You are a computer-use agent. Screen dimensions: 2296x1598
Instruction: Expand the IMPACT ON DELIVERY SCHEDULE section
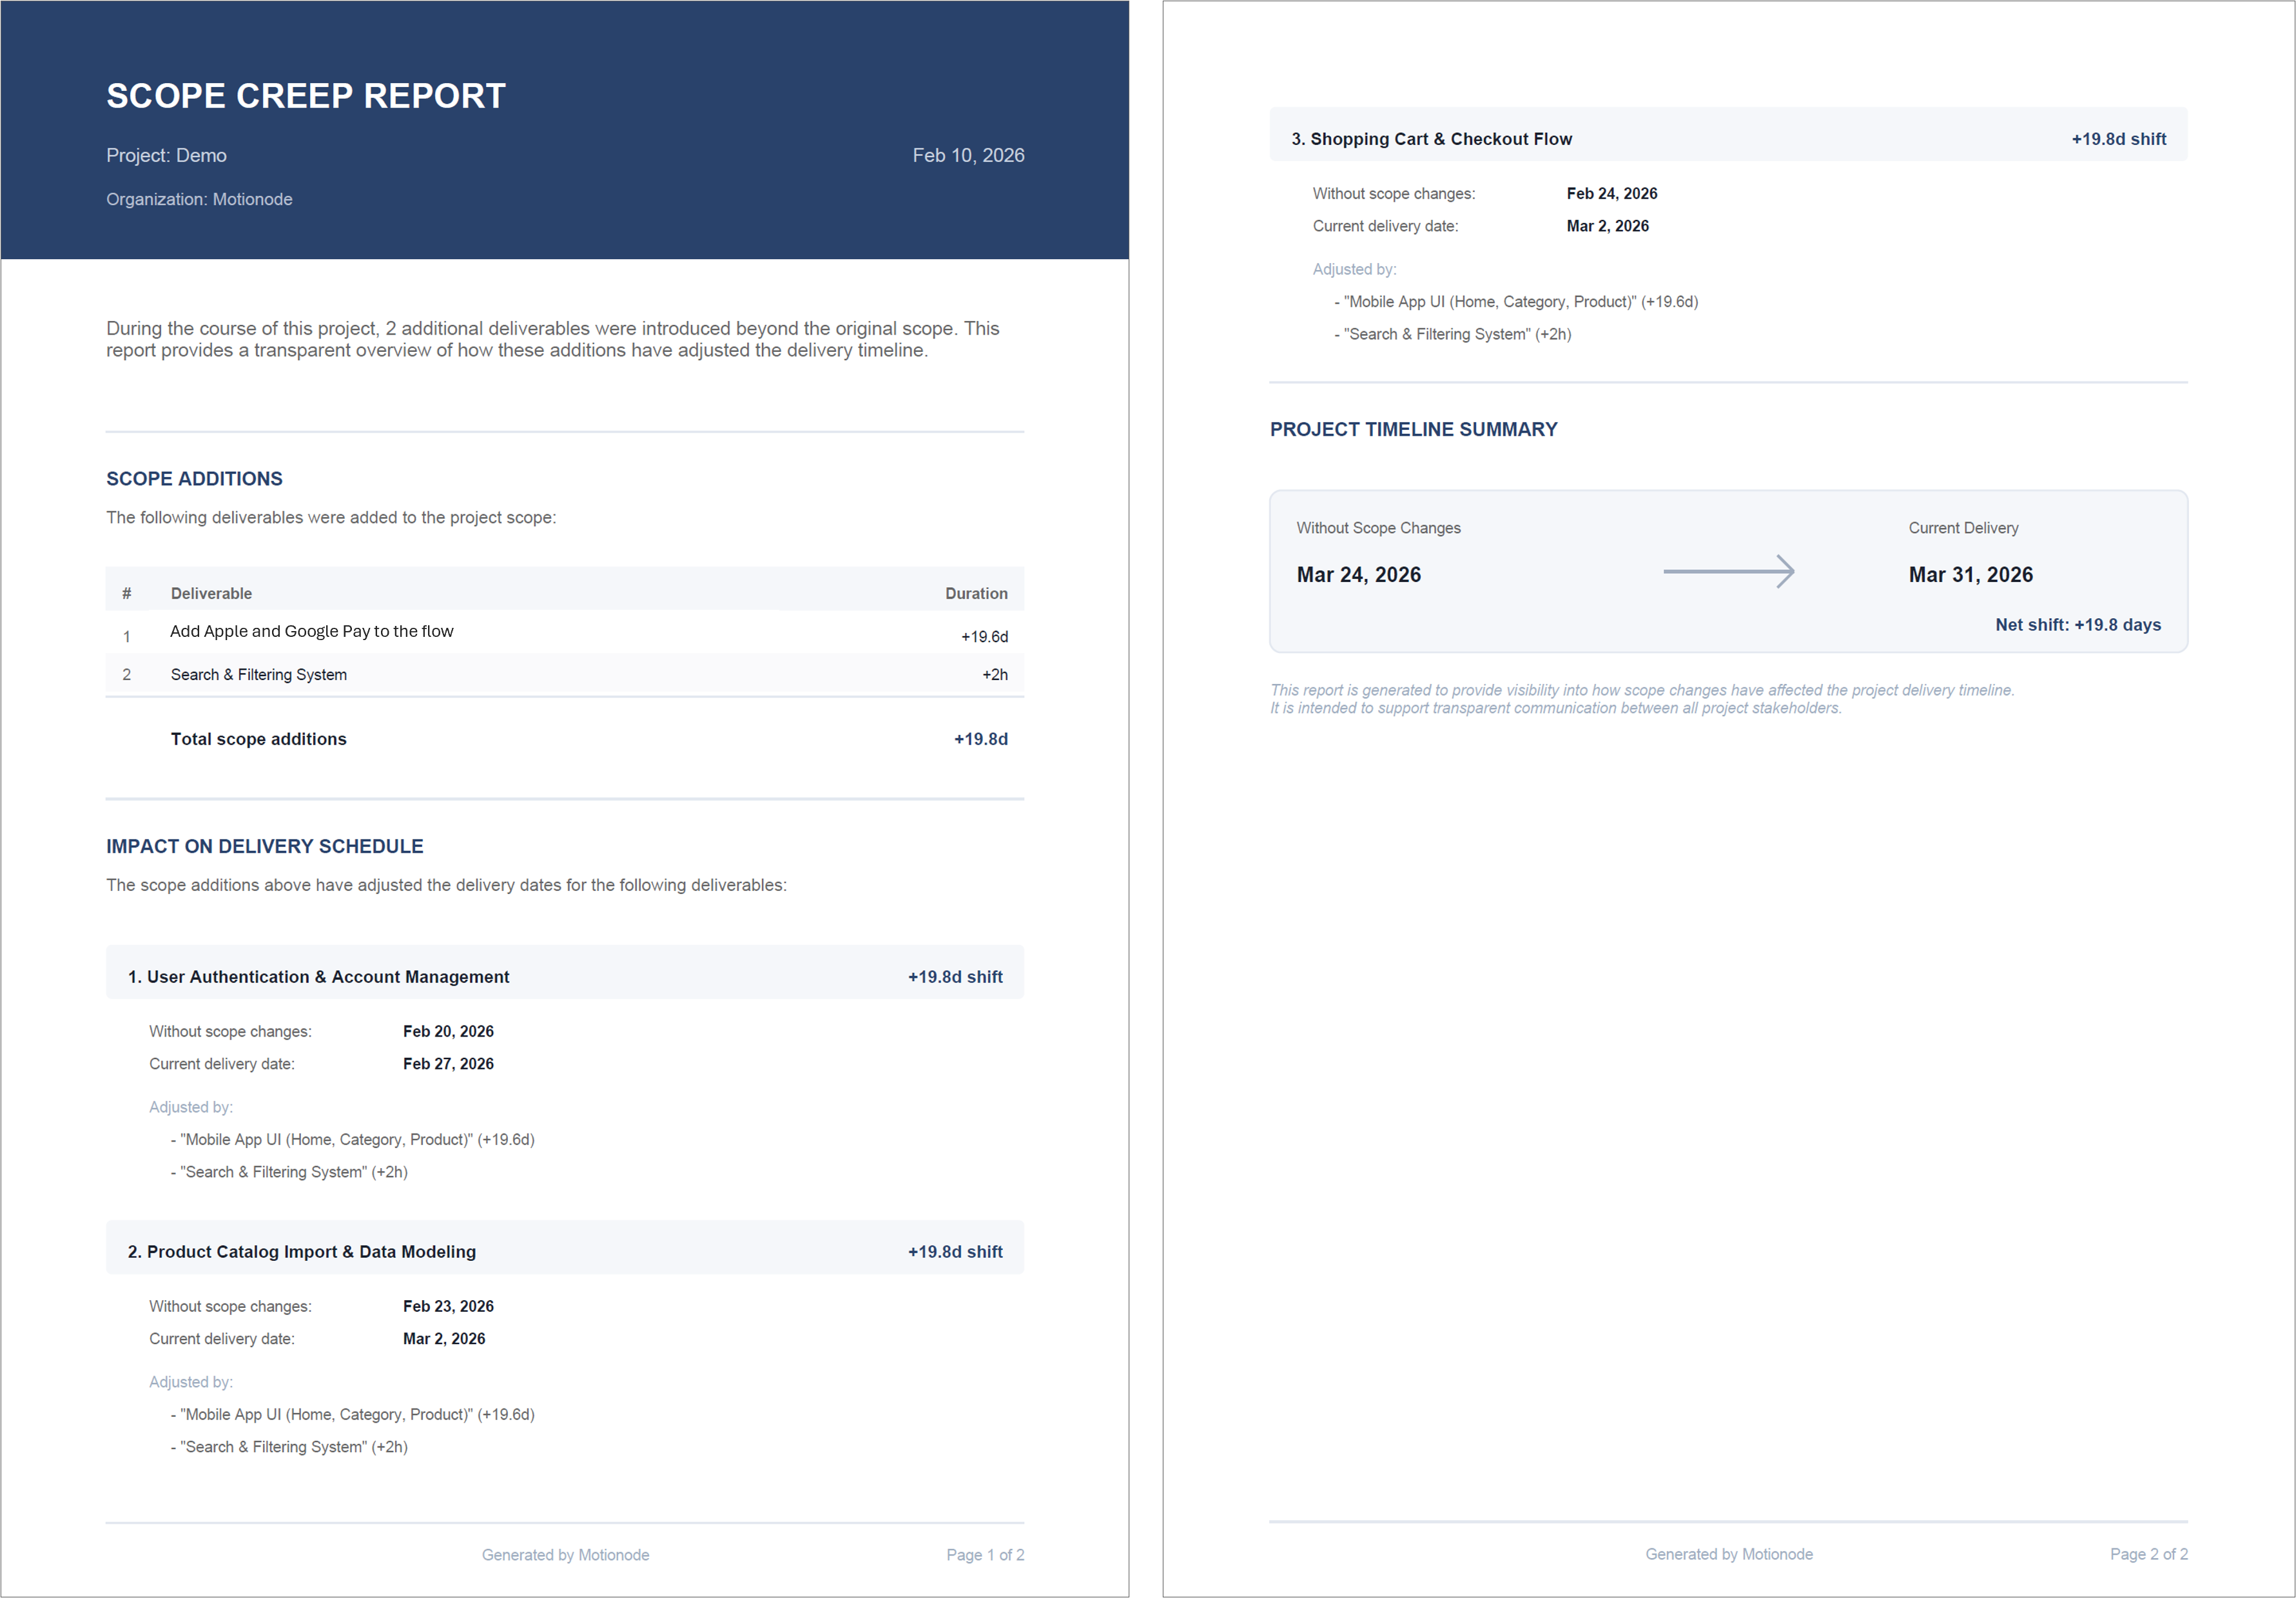click(264, 846)
